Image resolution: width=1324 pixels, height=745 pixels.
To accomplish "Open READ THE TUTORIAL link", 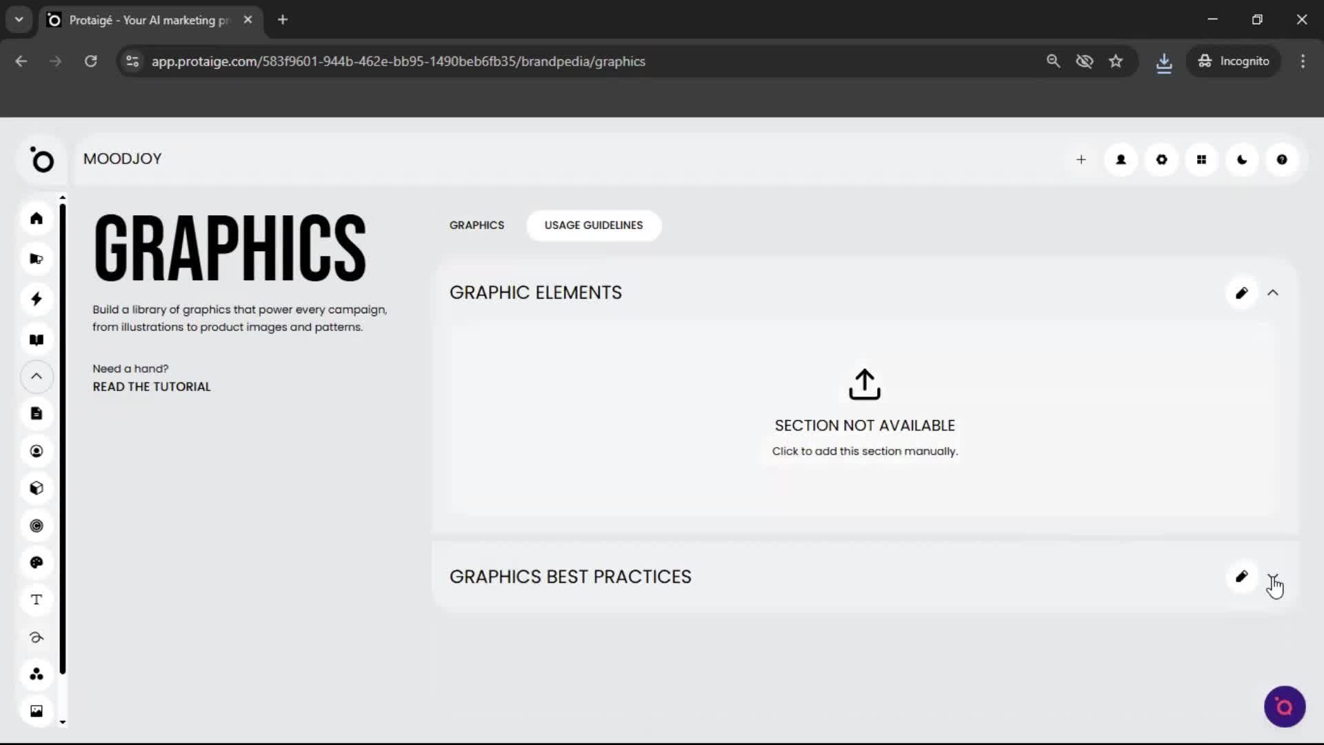I will pyautogui.click(x=151, y=386).
